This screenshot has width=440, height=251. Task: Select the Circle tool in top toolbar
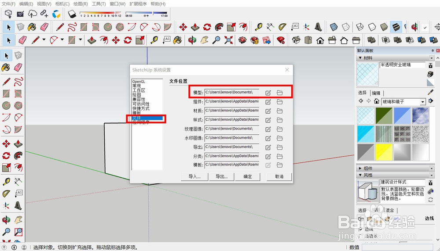point(108,27)
